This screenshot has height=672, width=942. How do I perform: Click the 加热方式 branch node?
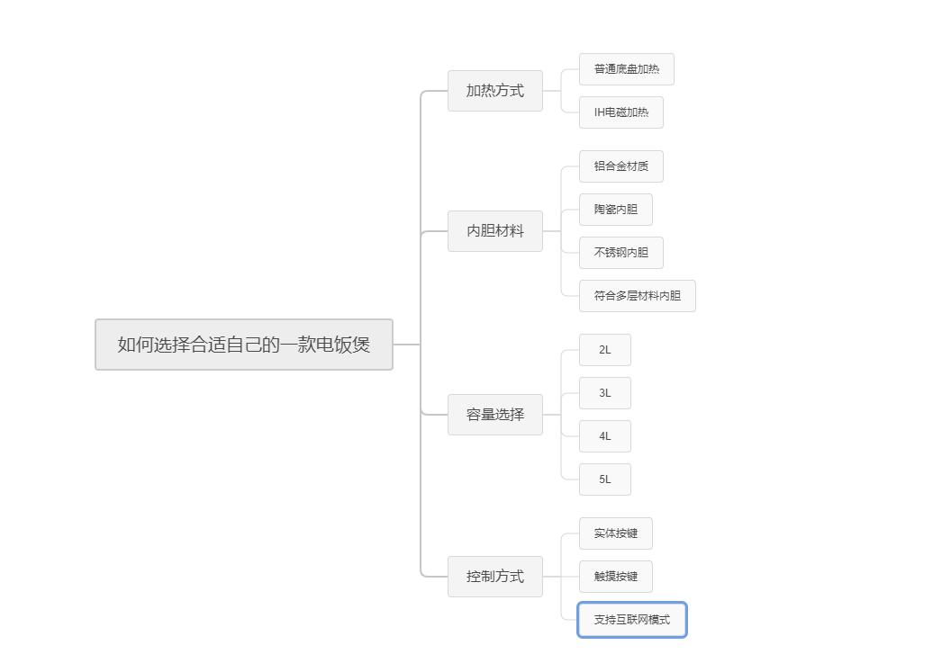pos(495,91)
